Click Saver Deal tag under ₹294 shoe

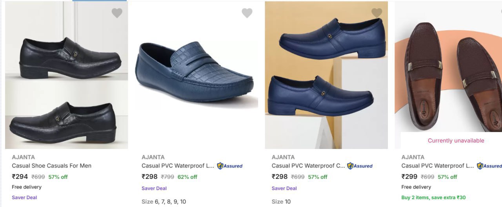pos(24,198)
